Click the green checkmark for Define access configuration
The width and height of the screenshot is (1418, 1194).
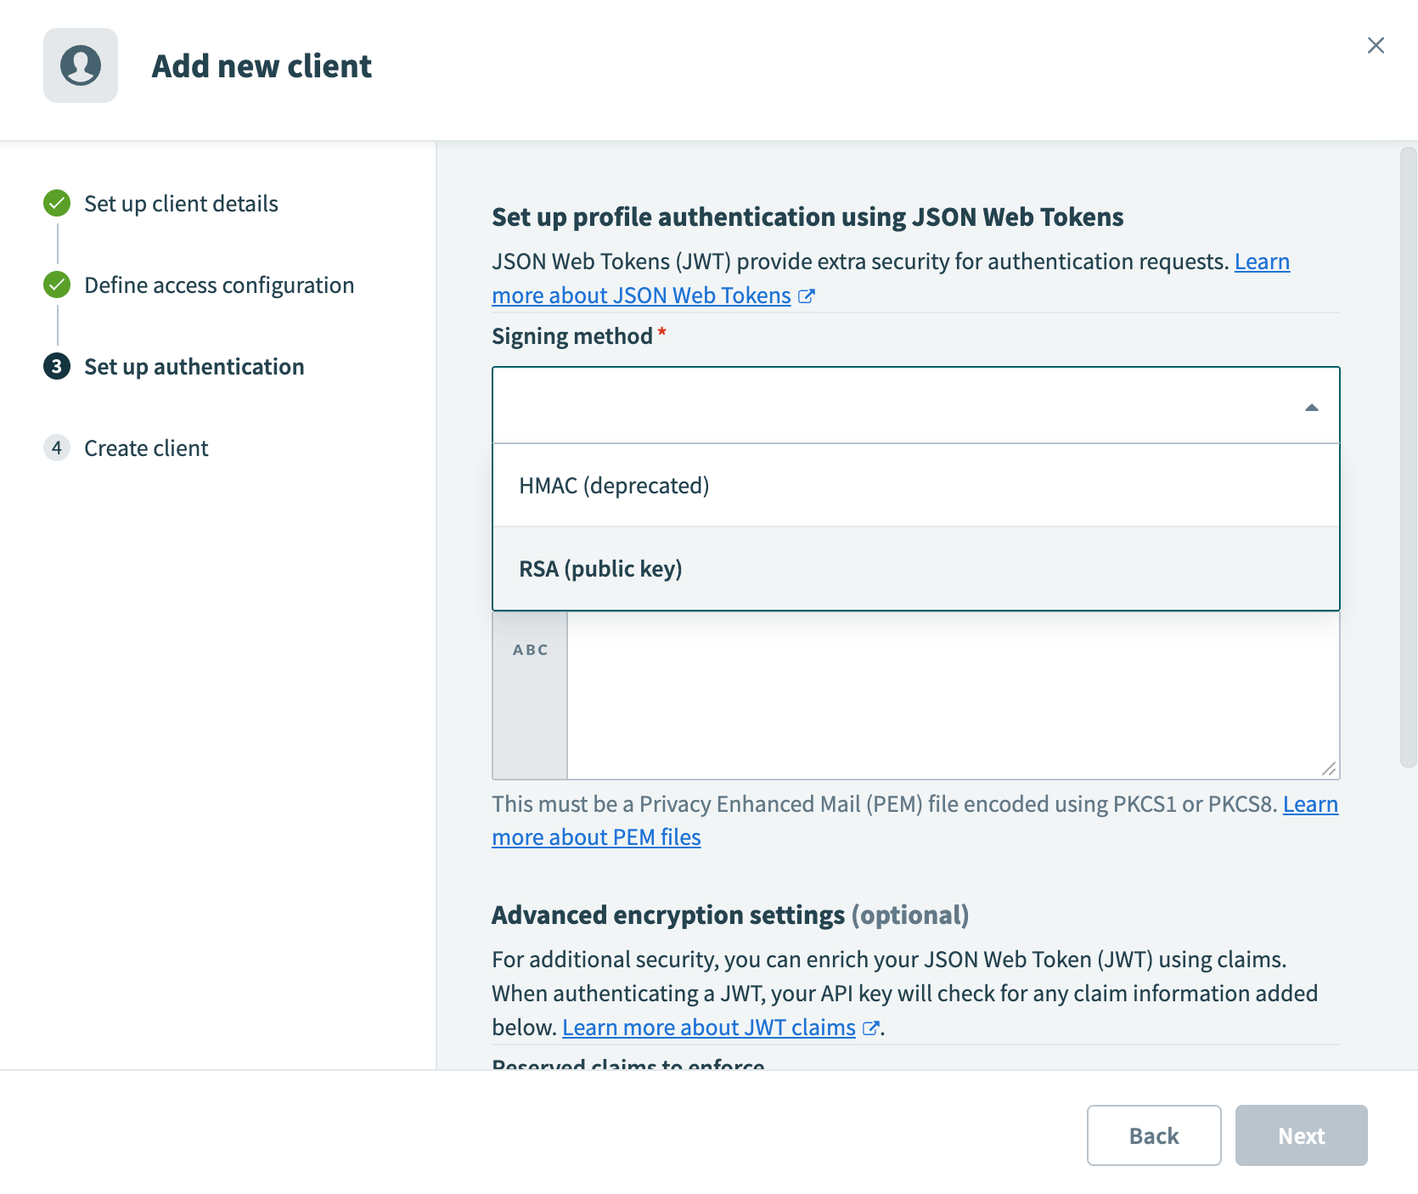click(55, 284)
